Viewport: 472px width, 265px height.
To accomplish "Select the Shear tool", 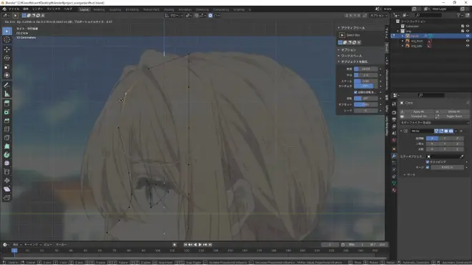I will pos(7,189).
